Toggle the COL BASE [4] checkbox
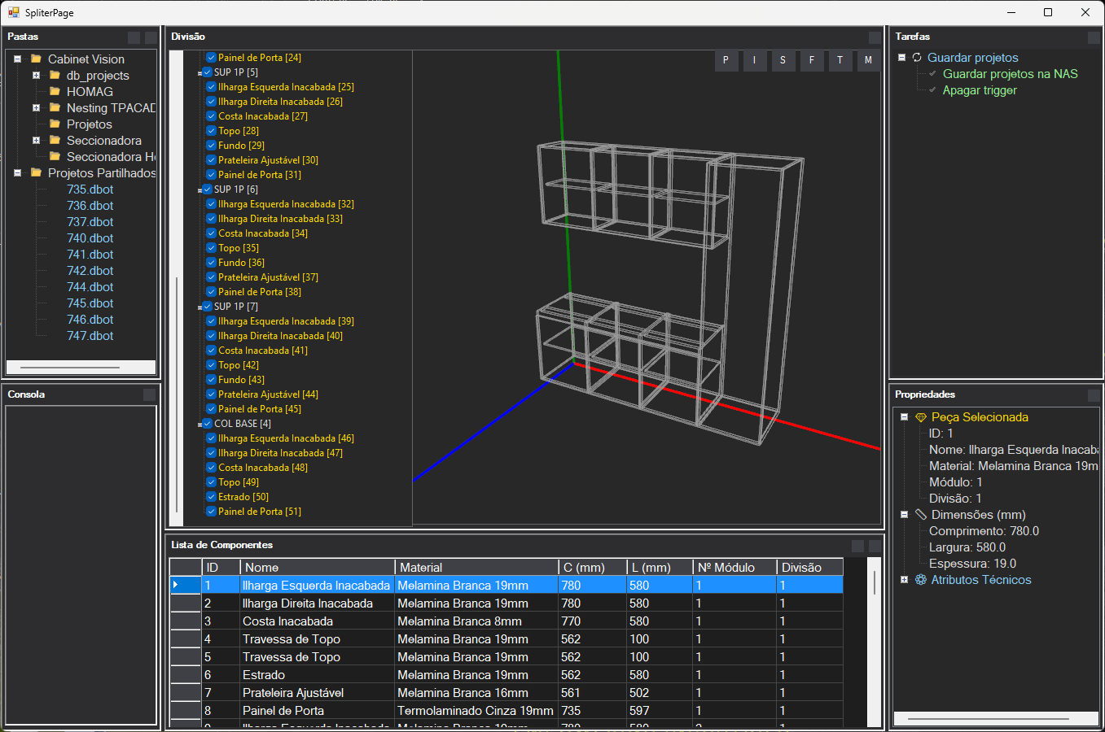1105x732 pixels. (207, 424)
